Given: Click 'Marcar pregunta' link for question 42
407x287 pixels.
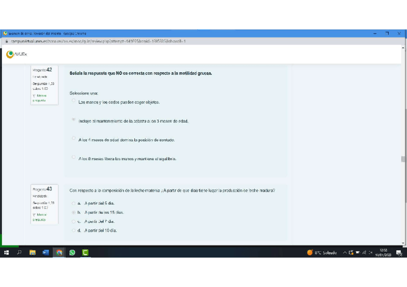Looking at the screenshot, I should pos(40,98).
